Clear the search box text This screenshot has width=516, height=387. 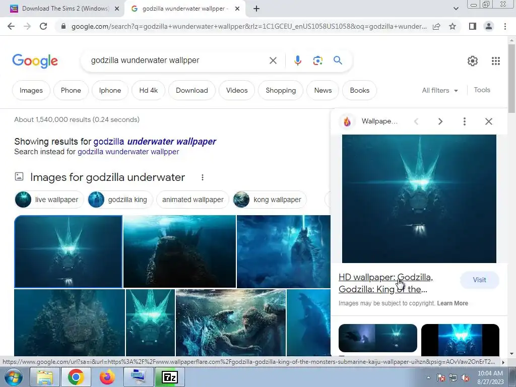point(273,60)
